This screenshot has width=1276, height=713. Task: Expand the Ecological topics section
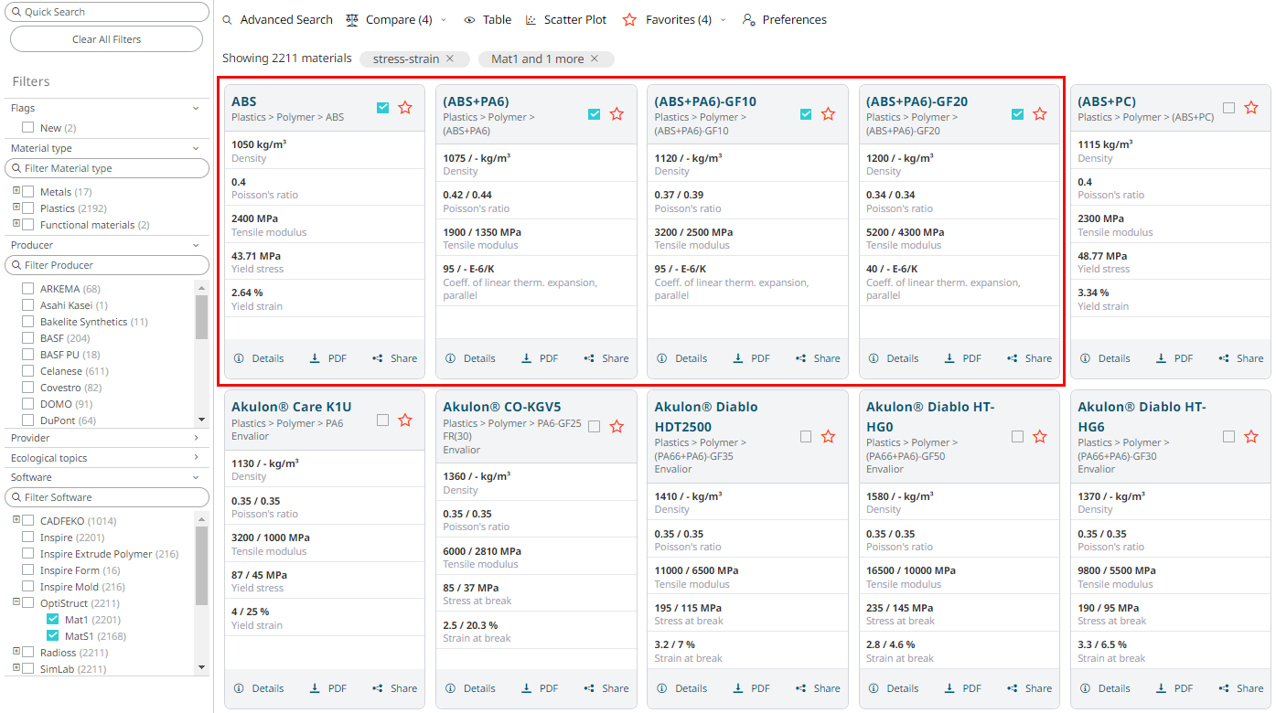pos(196,458)
